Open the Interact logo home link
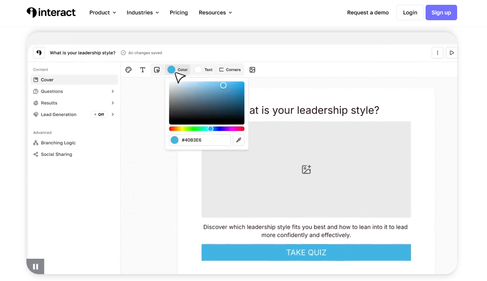 tap(51, 13)
